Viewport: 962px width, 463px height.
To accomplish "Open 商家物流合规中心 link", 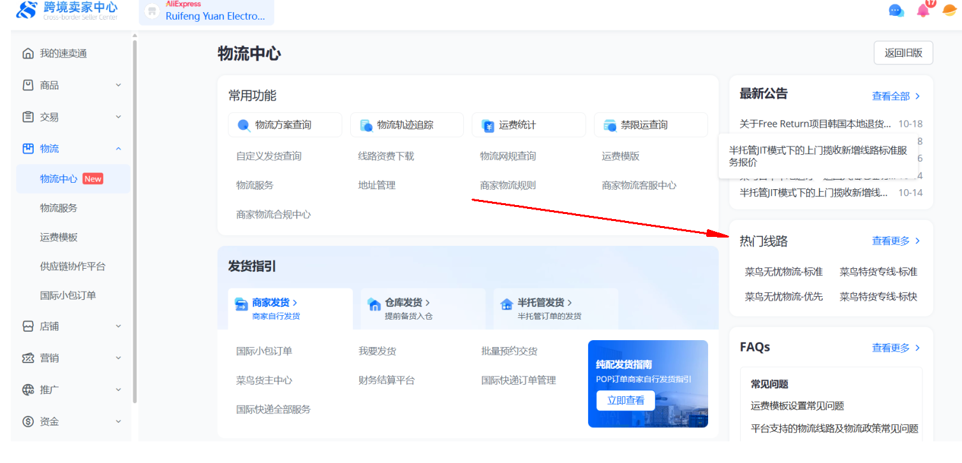I will coord(274,215).
